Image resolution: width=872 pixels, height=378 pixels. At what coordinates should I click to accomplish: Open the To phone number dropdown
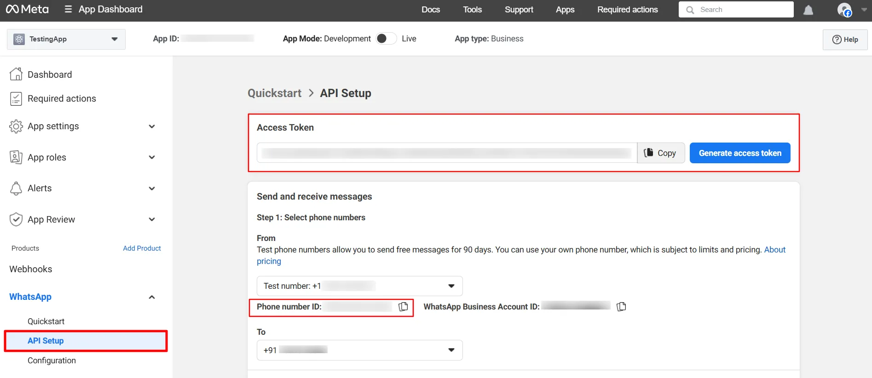pyautogui.click(x=359, y=350)
